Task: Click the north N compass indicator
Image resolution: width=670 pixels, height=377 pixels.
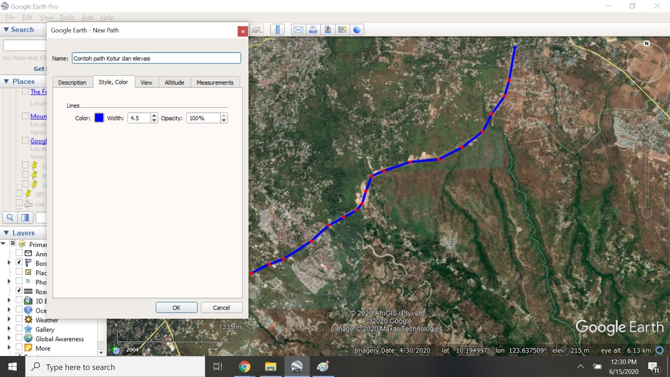Action: point(647,44)
